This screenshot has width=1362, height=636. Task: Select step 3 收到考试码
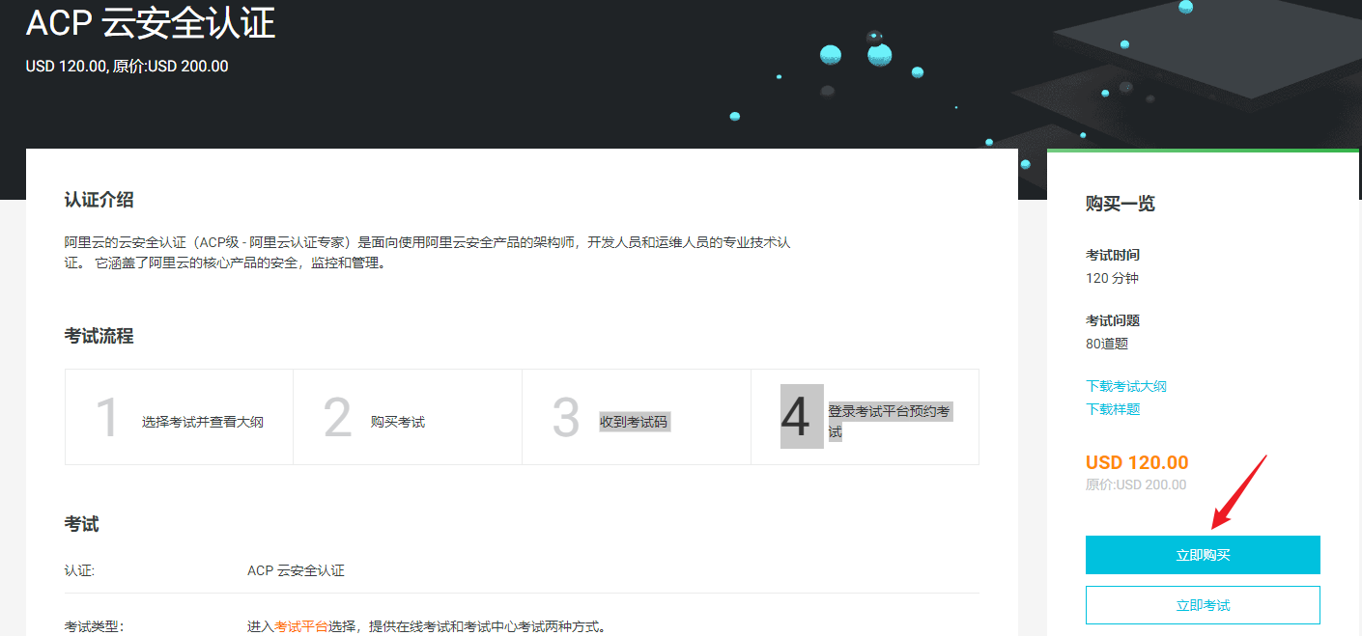[636, 416]
